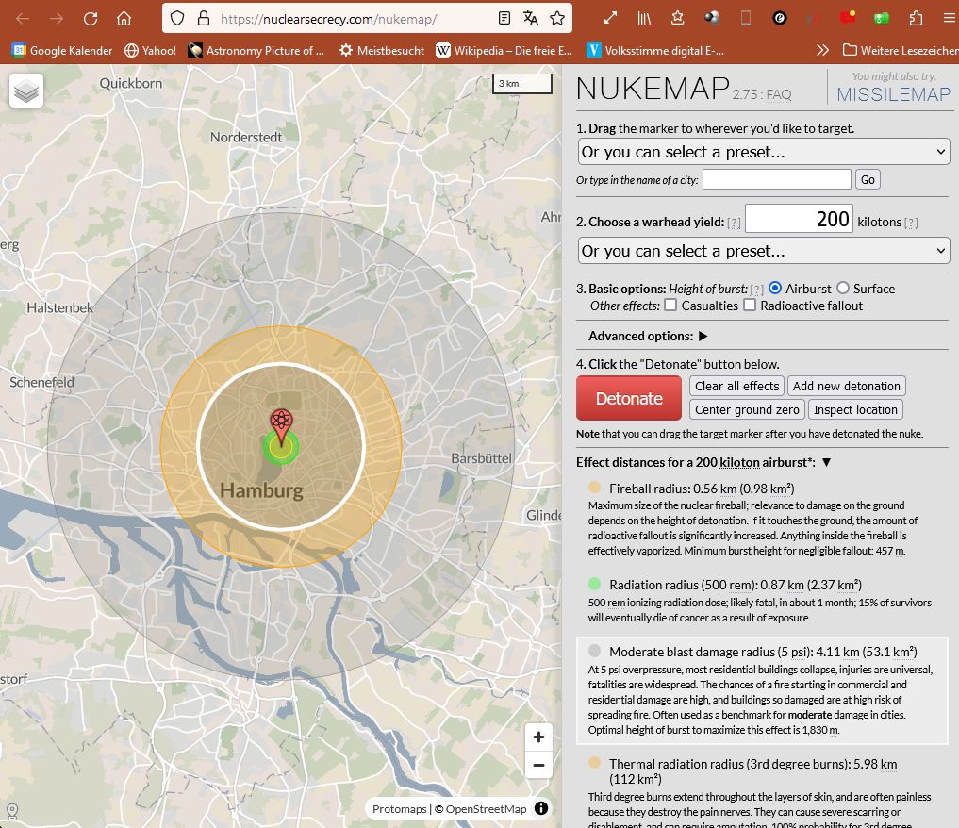This screenshot has width=959, height=828.
Task: Reload the NUKEMAP page
Action: (x=91, y=18)
